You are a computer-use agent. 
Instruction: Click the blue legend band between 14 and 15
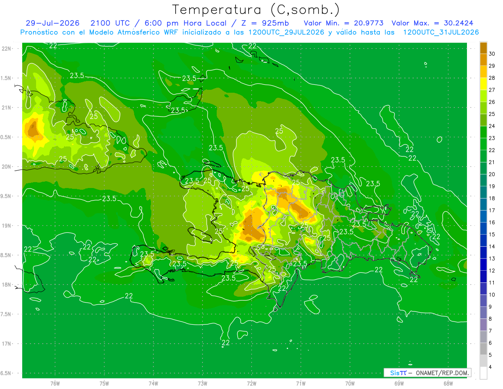(483, 240)
